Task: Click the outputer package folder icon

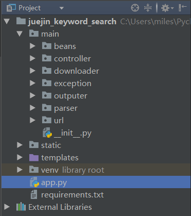Action: pyautogui.click(x=47, y=95)
